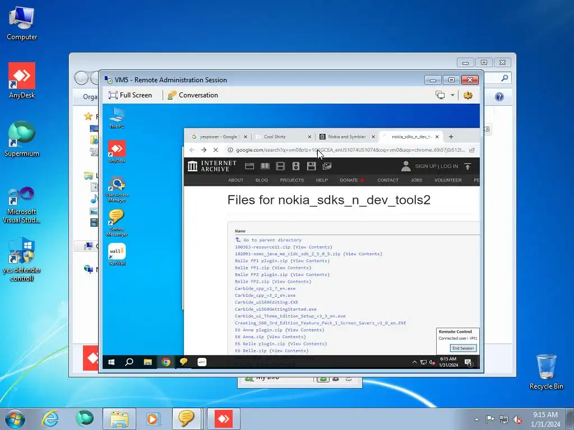Click the Internet Archive logo
574x430 pixels.
pyautogui.click(x=212, y=166)
